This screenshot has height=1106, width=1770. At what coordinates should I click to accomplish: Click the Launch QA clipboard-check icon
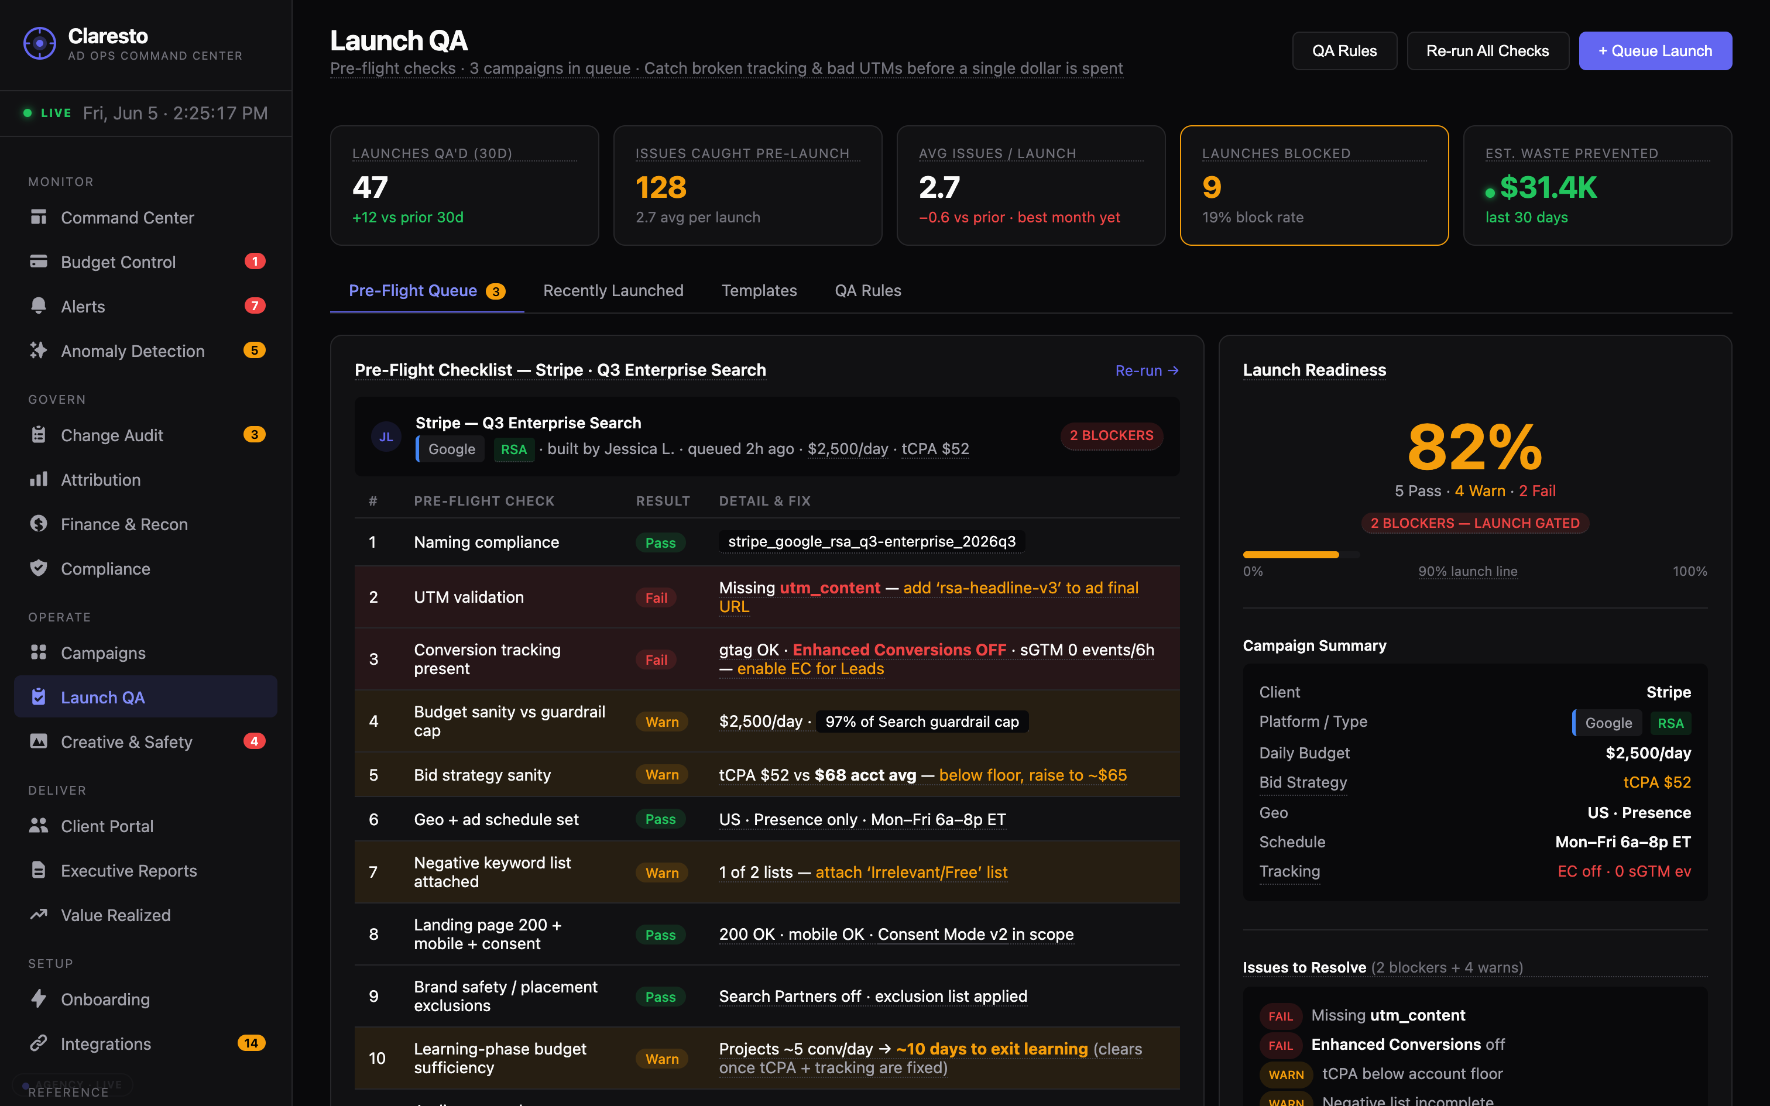[39, 697]
